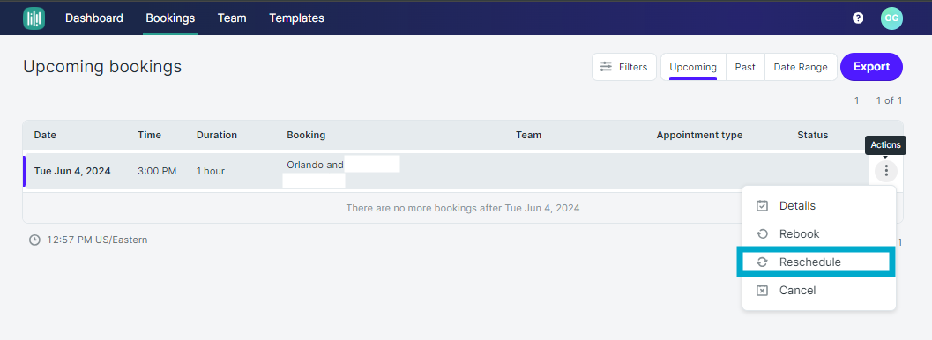This screenshot has height=340, width=932.
Task: Open the help question mark icon
Action: [x=858, y=18]
